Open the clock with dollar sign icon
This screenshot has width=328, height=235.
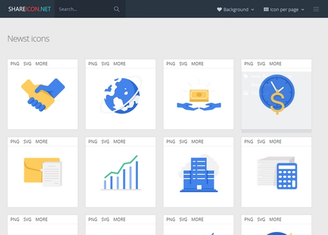click(277, 95)
